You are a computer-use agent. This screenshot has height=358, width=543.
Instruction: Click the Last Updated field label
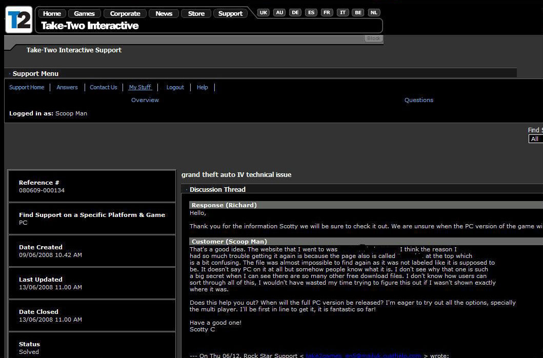pos(41,280)
